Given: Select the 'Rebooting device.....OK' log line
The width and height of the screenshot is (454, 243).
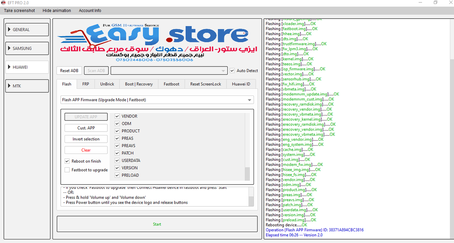Looking at the screenshot, I should [x=286, y=225].
